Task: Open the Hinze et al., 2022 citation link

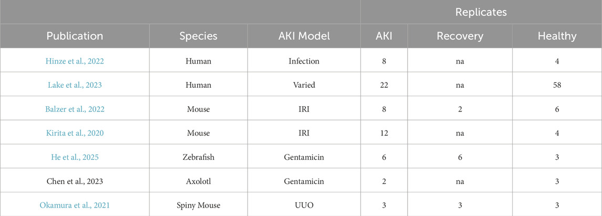Action: (75, 61)
